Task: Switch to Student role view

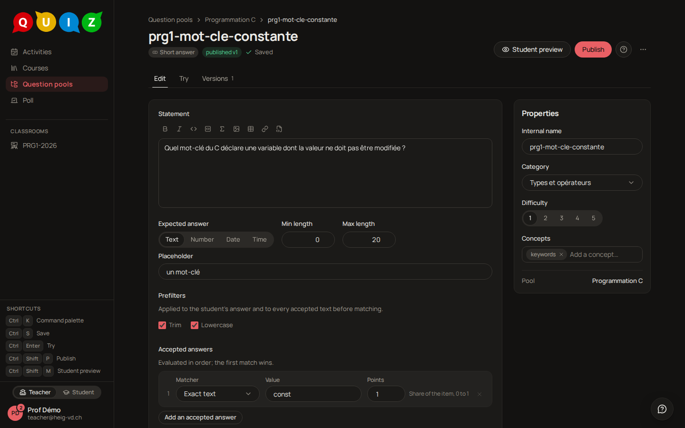Action: [79, 392]
